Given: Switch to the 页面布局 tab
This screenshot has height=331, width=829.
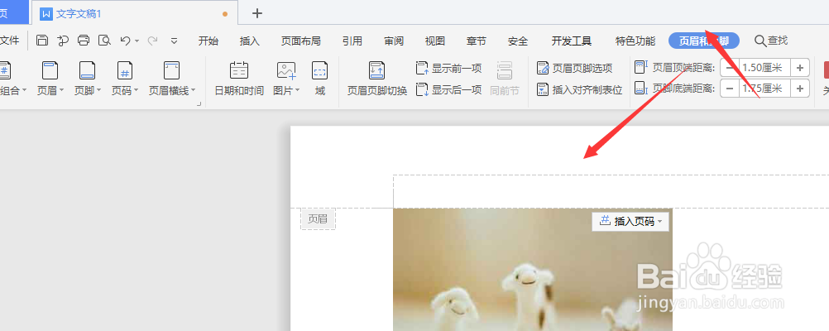Looking at the screenshot, I should 301,41.
